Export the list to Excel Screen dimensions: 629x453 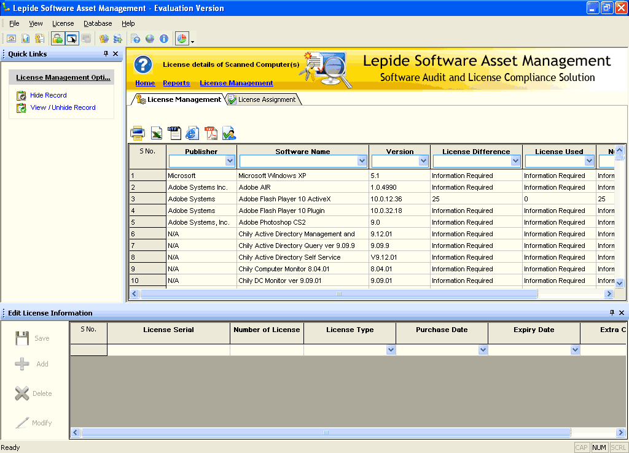(x=157, y=133)
